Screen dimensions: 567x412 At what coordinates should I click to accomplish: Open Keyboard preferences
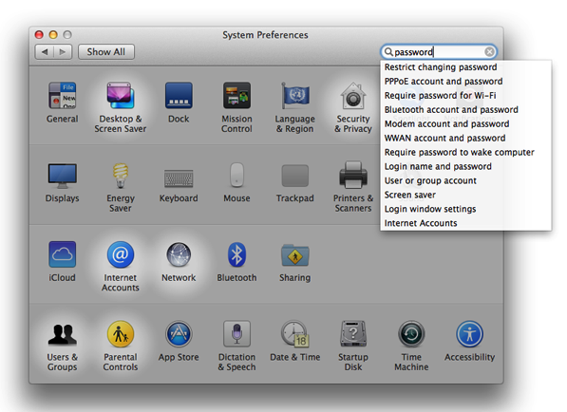[179, 182]
